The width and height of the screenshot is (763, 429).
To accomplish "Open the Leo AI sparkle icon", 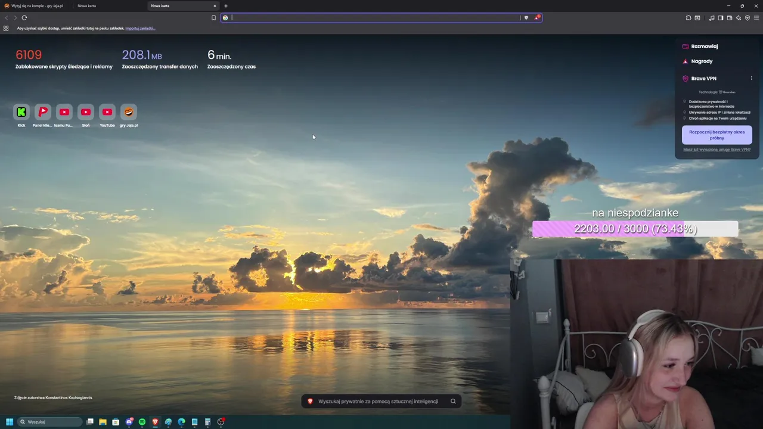I will click(x=739, y=18).
